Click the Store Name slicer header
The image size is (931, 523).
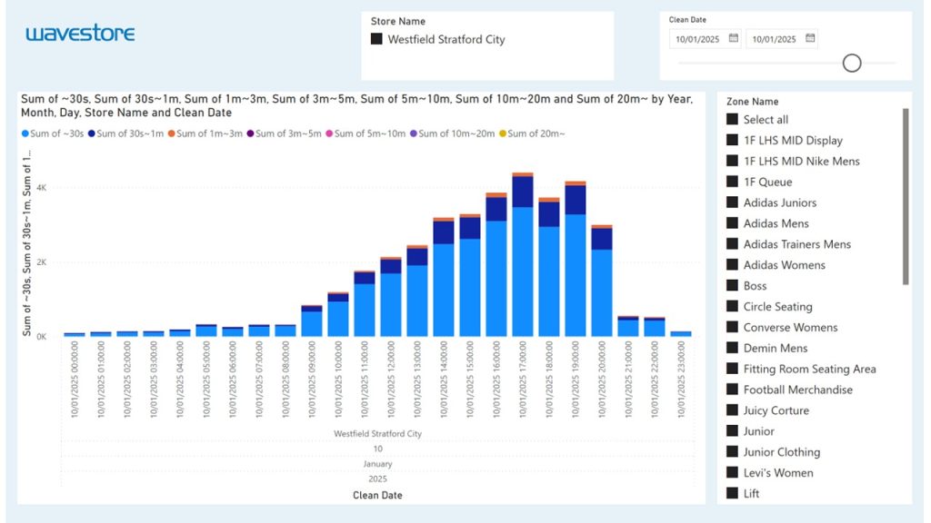click(x=398, y=22)
